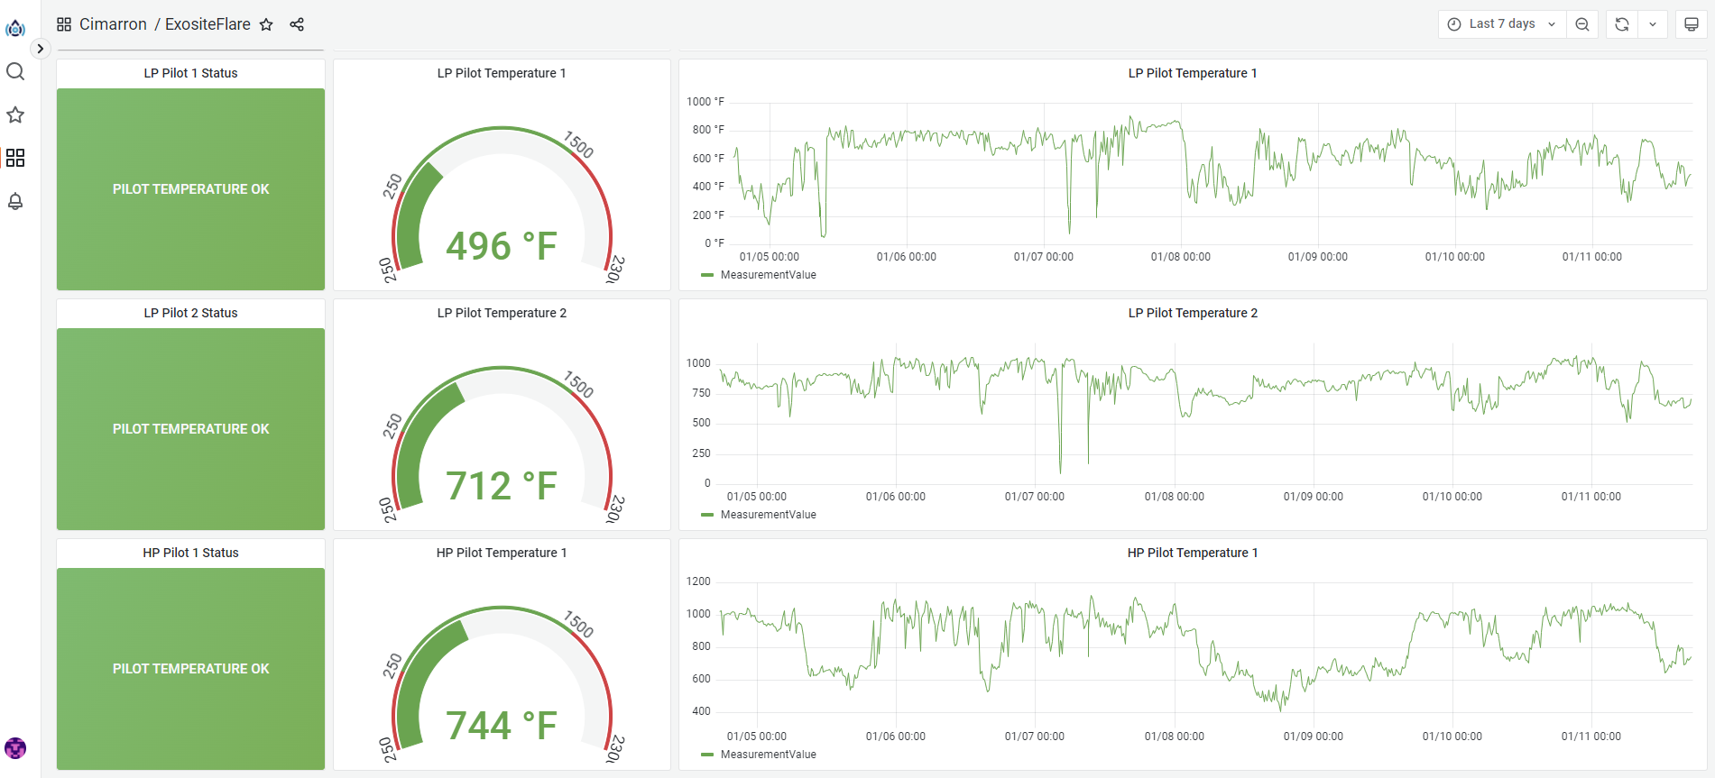Mark the ExositeFlare dashboard as favorite

[266, 24]
